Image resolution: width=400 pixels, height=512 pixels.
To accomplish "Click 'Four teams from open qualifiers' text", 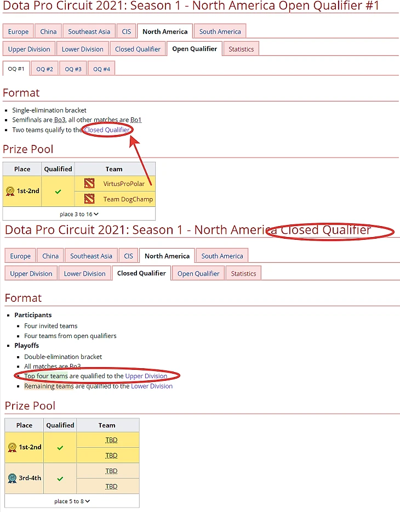I will [x=70, y=336].
